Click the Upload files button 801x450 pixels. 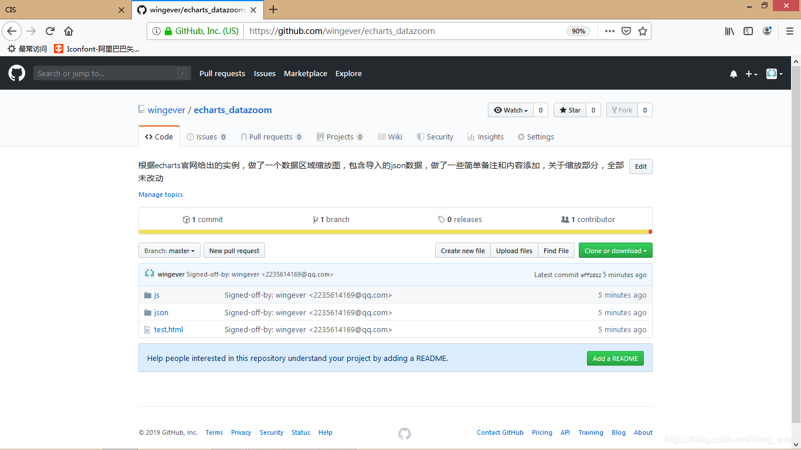[514, 251]
